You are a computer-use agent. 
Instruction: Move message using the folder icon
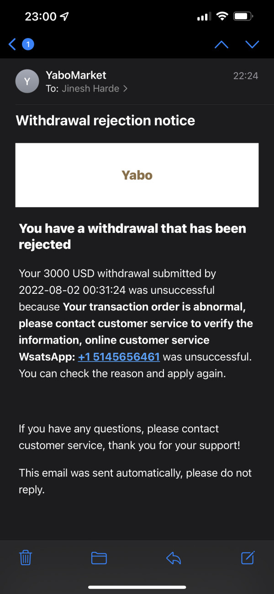click(x=99, y=558)
